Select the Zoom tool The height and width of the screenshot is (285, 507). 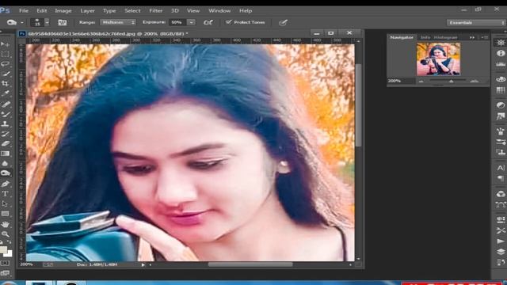[5, 234]
